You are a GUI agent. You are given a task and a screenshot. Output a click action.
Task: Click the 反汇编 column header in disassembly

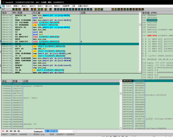coord(56,13)
